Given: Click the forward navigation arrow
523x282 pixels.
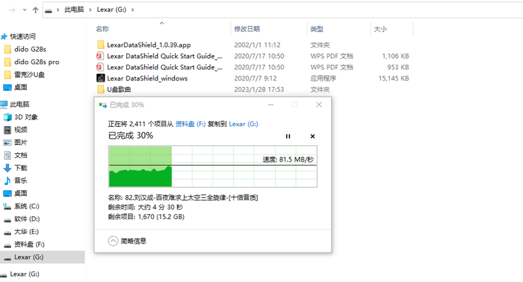Looking at the screenshot, I should (x=12, y=10).
